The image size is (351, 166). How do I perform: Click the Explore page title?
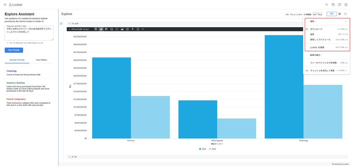click(x=67, y=14)
